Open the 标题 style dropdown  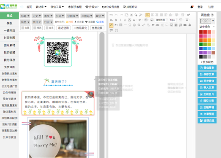tap(25, 16)
